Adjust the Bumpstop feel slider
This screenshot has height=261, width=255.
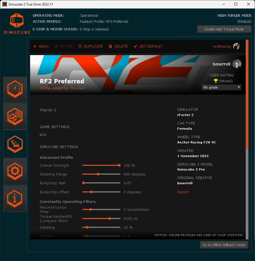(x=101, y=183)
